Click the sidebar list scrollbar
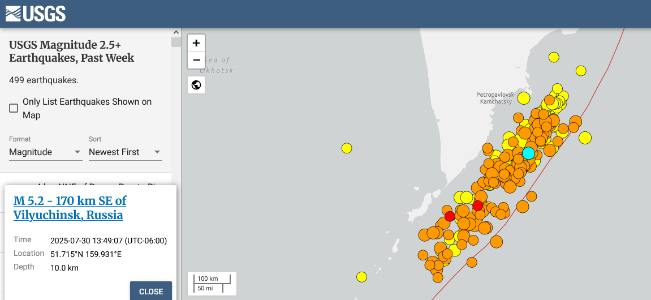 [x=176, y=42]
